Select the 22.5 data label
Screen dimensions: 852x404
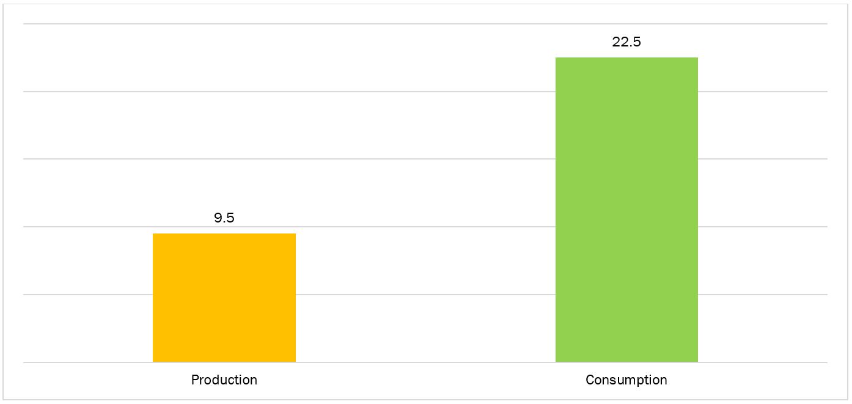point(626,42)
